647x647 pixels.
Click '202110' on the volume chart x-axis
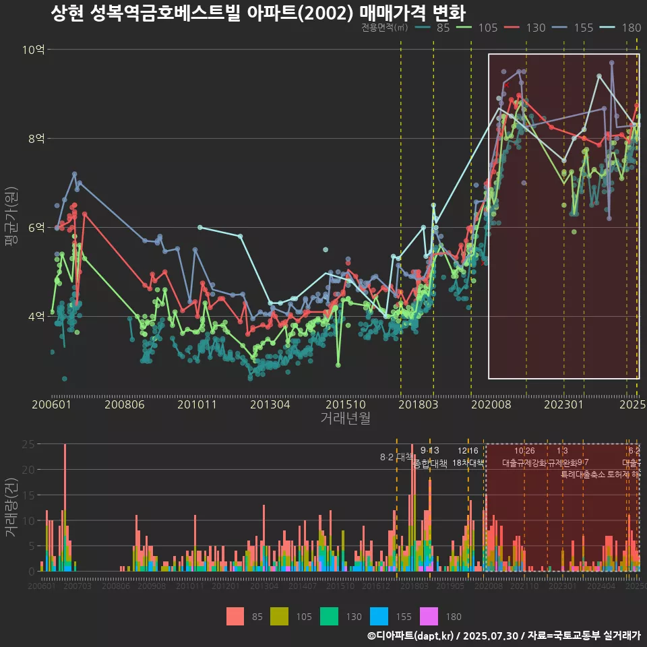524,586
